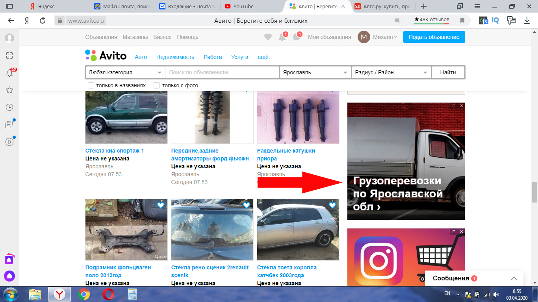Click the 'Подать объявление' button
This screenshot has height=302, width=538.
click(x=434, y=37)
